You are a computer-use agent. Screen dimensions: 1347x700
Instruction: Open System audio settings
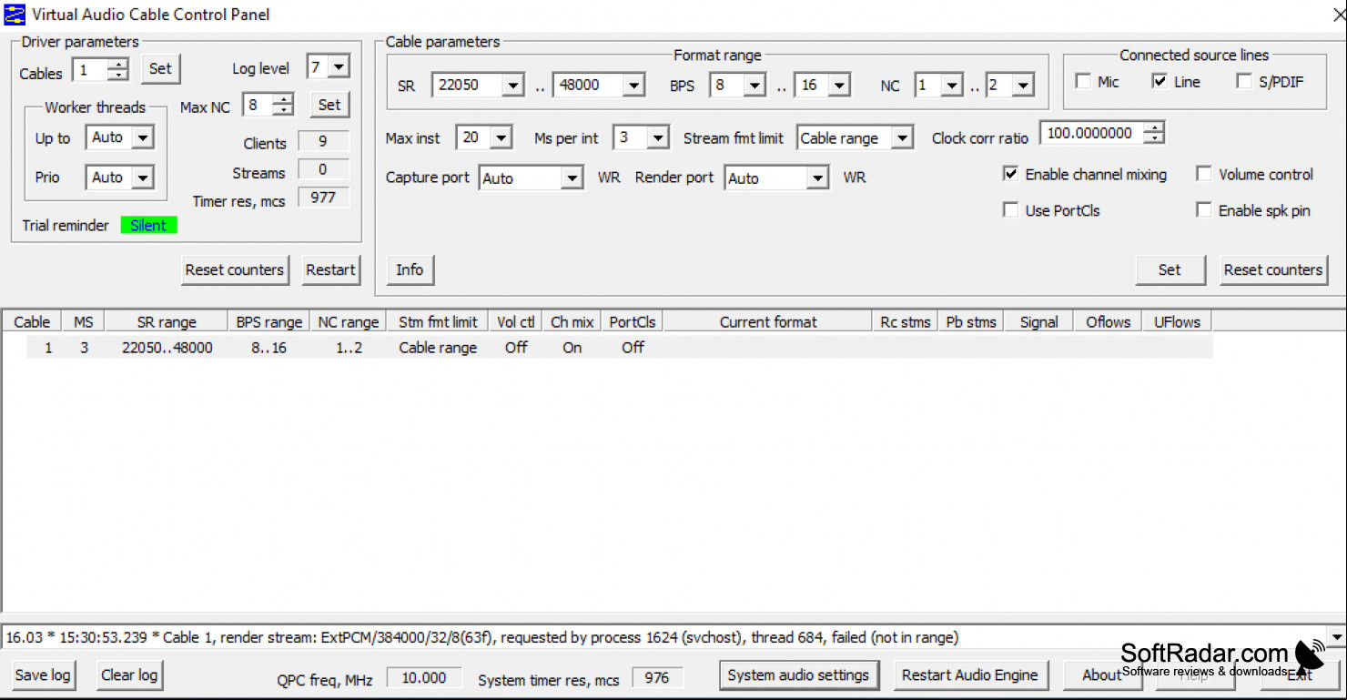tap(798, 675)
